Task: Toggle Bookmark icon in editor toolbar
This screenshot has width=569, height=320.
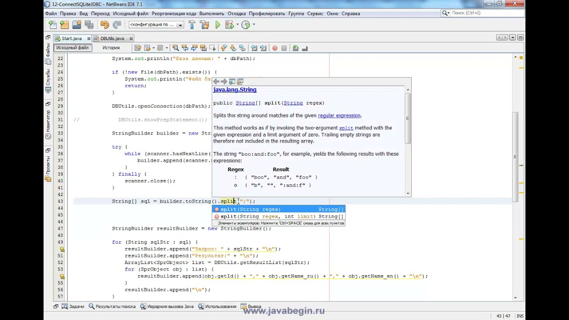Action: click(x=242, y=48)
